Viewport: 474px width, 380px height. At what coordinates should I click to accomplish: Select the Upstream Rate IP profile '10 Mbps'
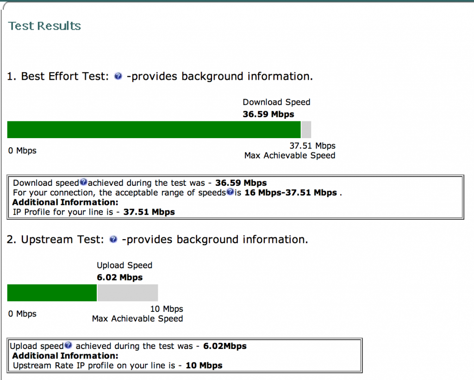(204, 366)
